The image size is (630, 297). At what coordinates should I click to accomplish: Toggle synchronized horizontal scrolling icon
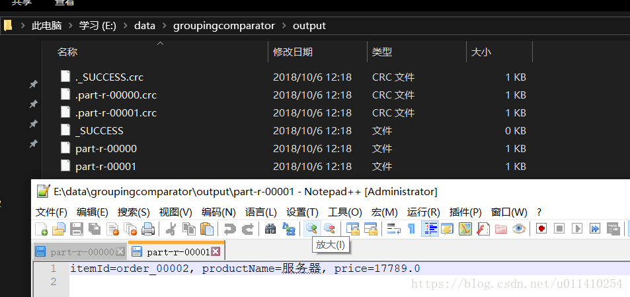tap(370, 229)
